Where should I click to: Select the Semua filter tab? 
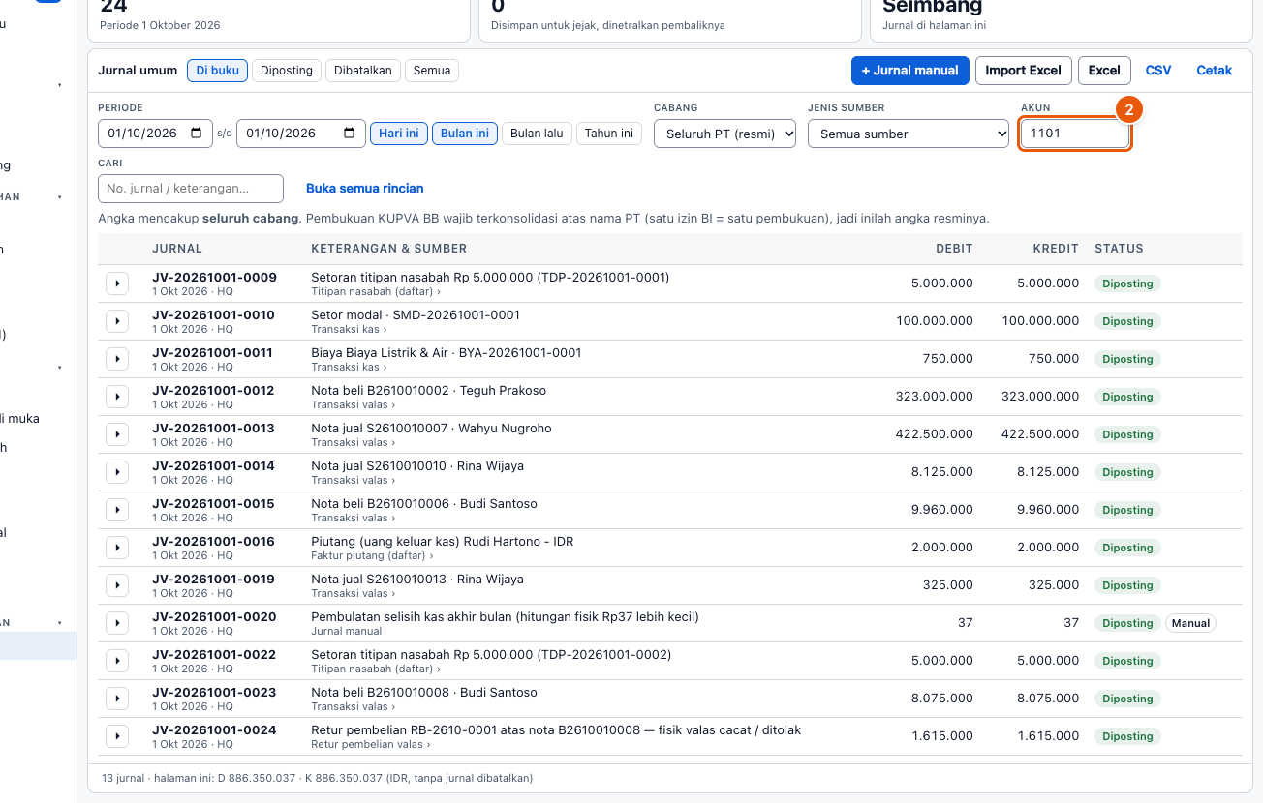point(432,71)
